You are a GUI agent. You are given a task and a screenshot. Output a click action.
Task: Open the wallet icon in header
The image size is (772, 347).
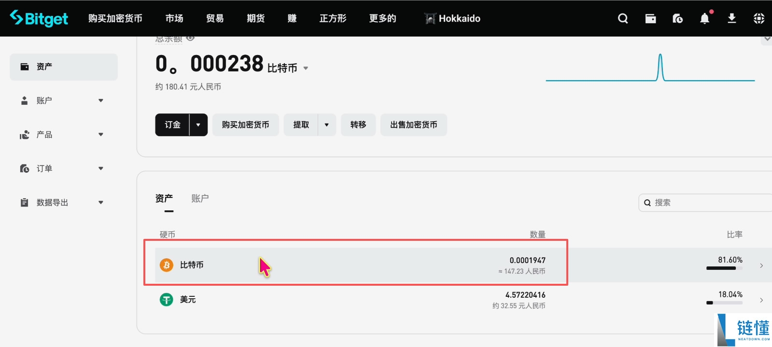[650, 18]
